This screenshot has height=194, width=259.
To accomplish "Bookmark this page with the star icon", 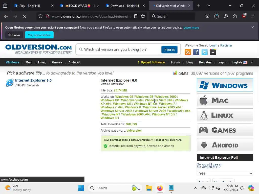I will (x=143, y=16).
